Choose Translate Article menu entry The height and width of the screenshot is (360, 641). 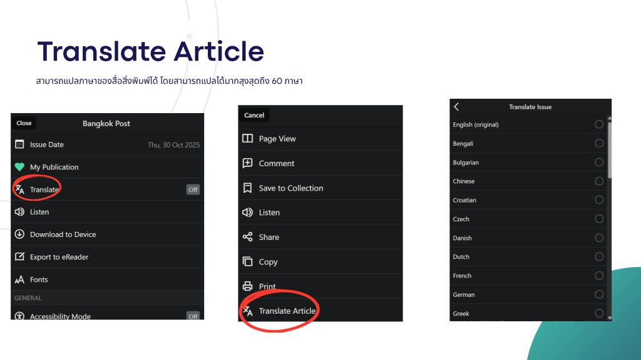[287, 311]
